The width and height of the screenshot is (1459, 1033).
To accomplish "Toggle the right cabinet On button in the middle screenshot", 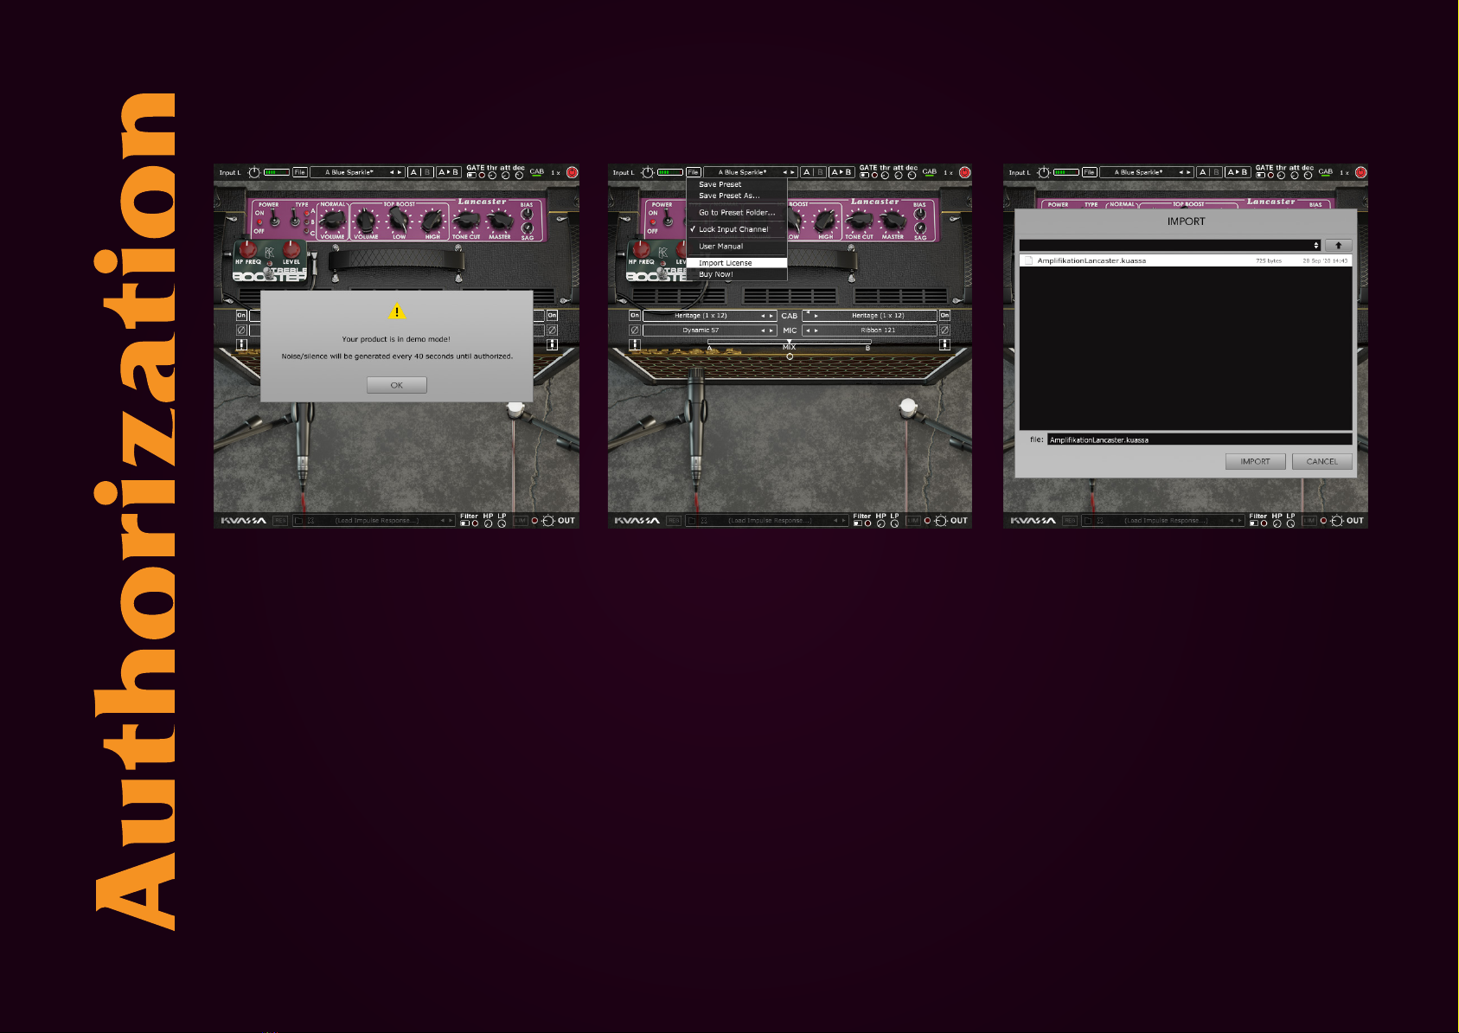I will 944,315.
